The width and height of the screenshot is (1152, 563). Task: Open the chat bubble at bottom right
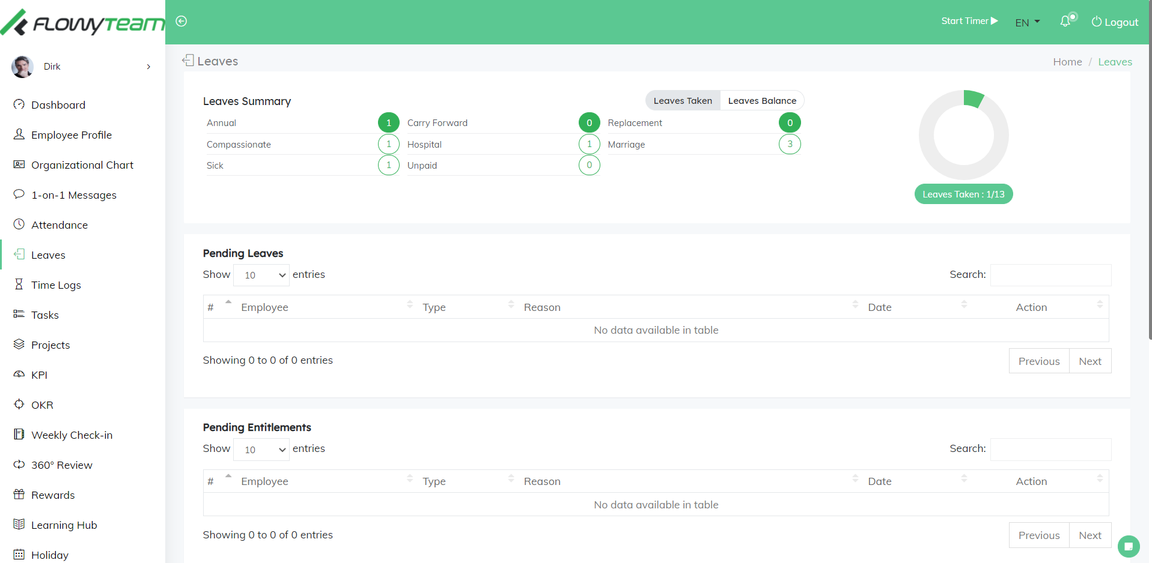1129,546
